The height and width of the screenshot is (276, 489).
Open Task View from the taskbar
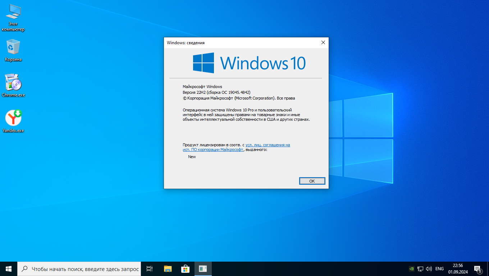point(150,269)
